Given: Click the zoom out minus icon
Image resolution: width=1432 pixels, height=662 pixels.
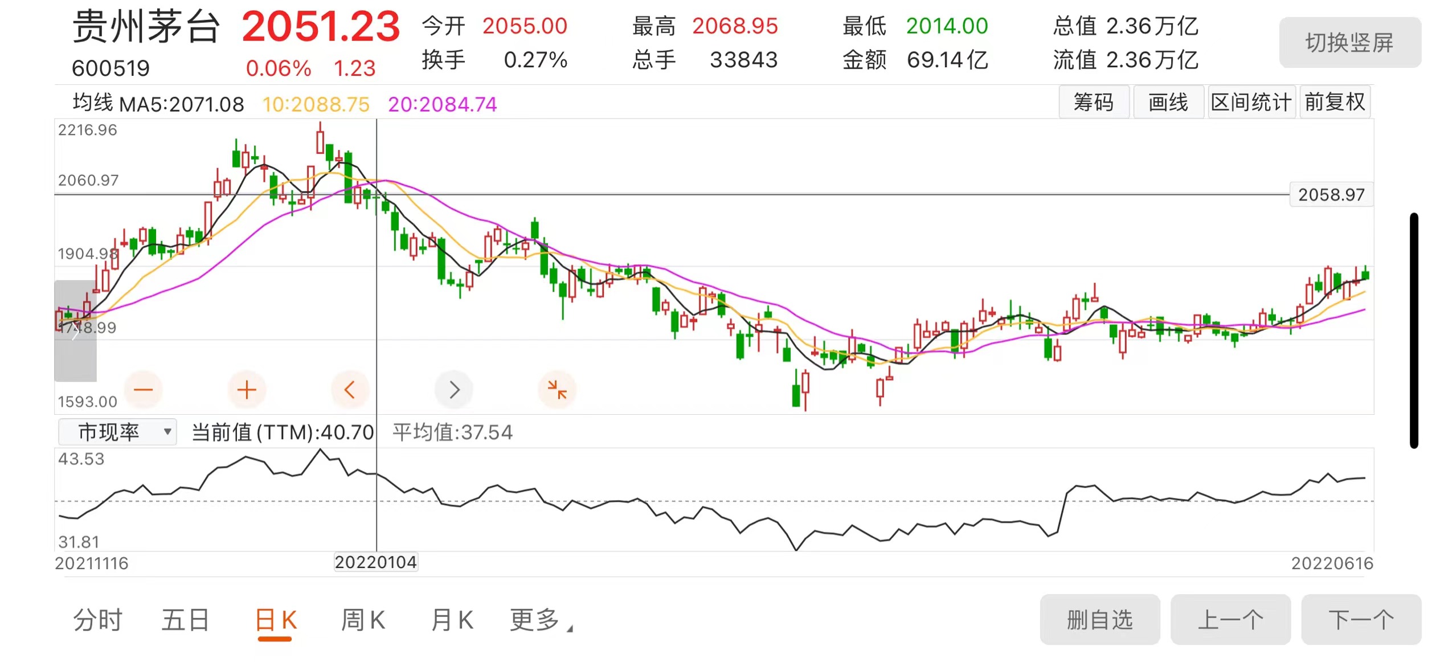Looking at the screenshot, I should point(143,390).
